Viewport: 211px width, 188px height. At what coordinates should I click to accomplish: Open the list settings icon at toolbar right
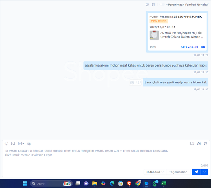coord(206,144)
